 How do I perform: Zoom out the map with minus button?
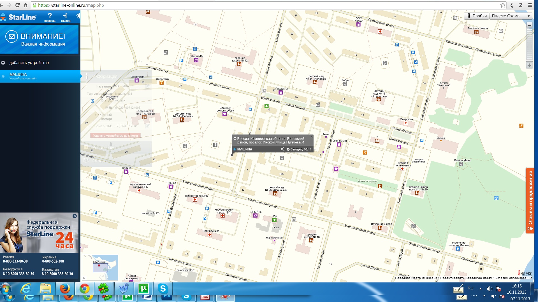point(529,25)
